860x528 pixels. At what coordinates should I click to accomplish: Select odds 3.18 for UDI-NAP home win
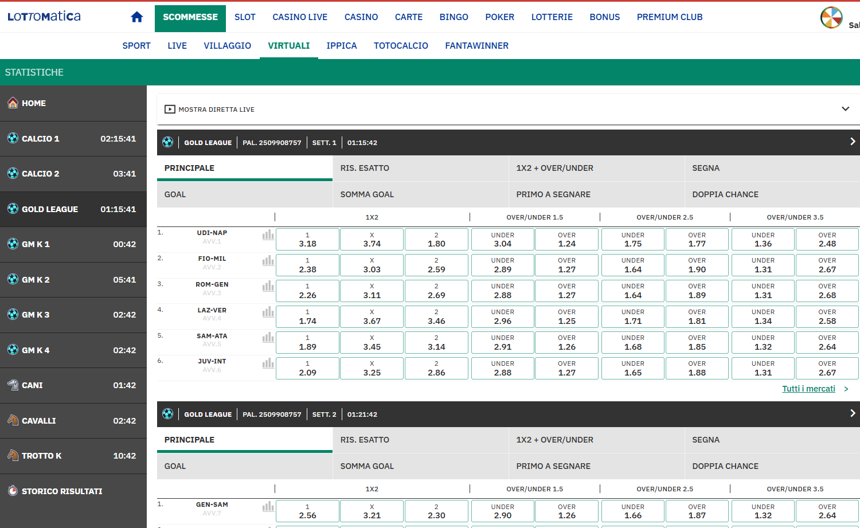pos(307,240)
